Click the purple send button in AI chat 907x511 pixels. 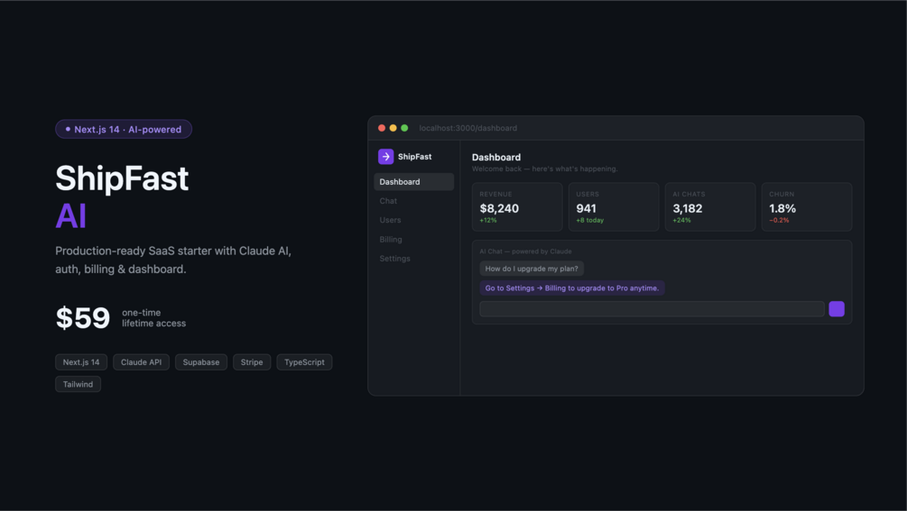pyautogui.click(x=837, y=309)
